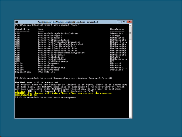Click the NFS module name
Image resolution: width=182 pixels, height=137 pixels.
[x=112, y=61]
